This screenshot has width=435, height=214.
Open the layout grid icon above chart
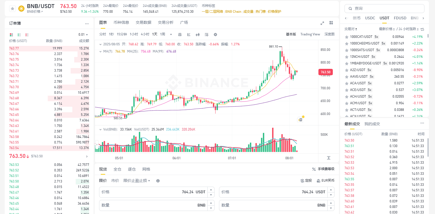click(331, 23)
